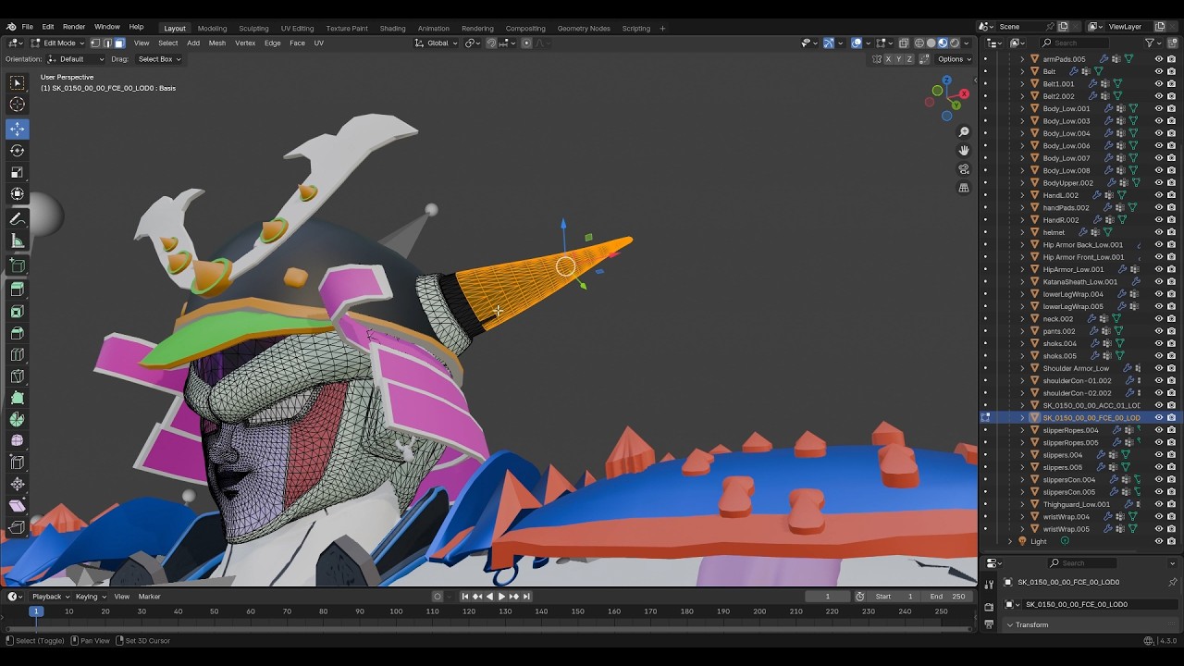
Task: Select the Spin tool
Action: tap(17, 420)
